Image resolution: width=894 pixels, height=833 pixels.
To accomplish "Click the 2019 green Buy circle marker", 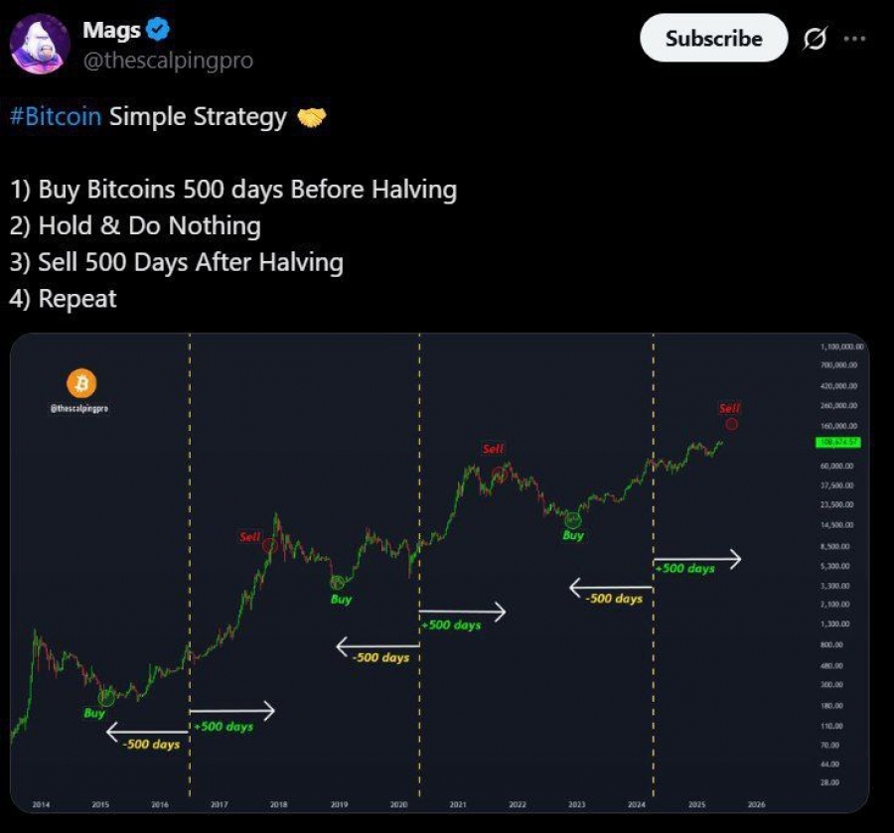I will [337, 582].
